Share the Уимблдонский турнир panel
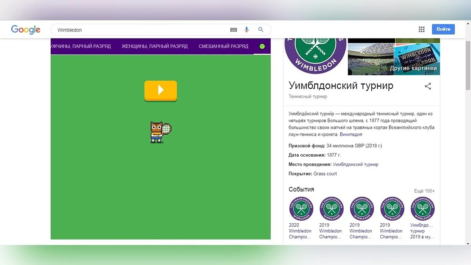Viewport: 471px width, 265px height. coord(428,86)
